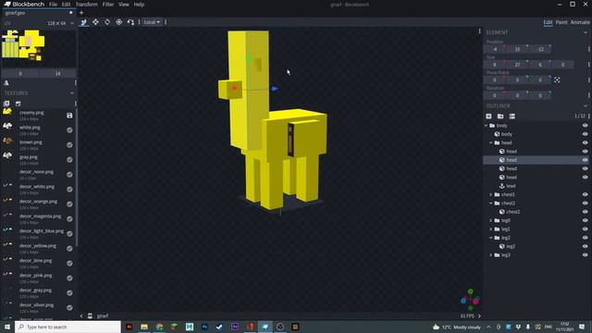Open the Edit menu
592x333 pixels.
66,5
